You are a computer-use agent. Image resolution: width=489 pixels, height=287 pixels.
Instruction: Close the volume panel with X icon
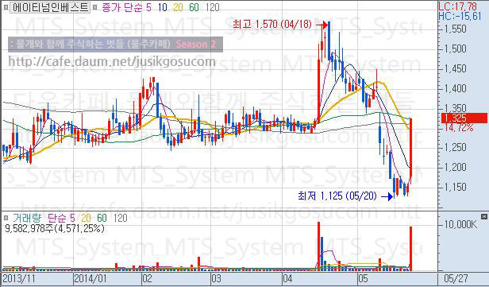(x=483, y=216)
